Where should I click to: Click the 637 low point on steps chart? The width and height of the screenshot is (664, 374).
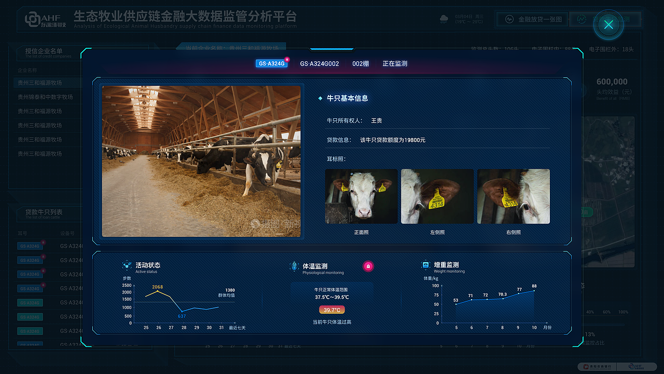182,311
